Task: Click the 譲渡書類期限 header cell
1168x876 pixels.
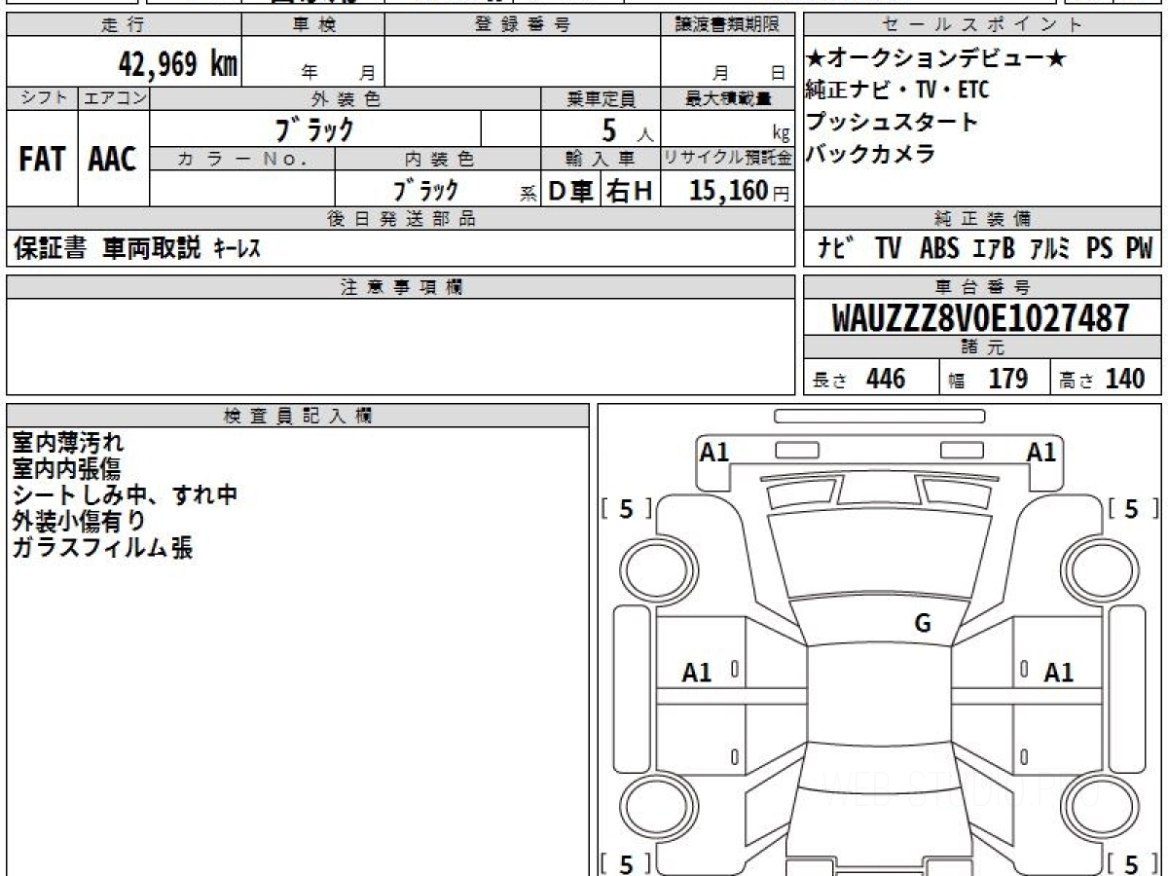Action: (x=726, y=25)
